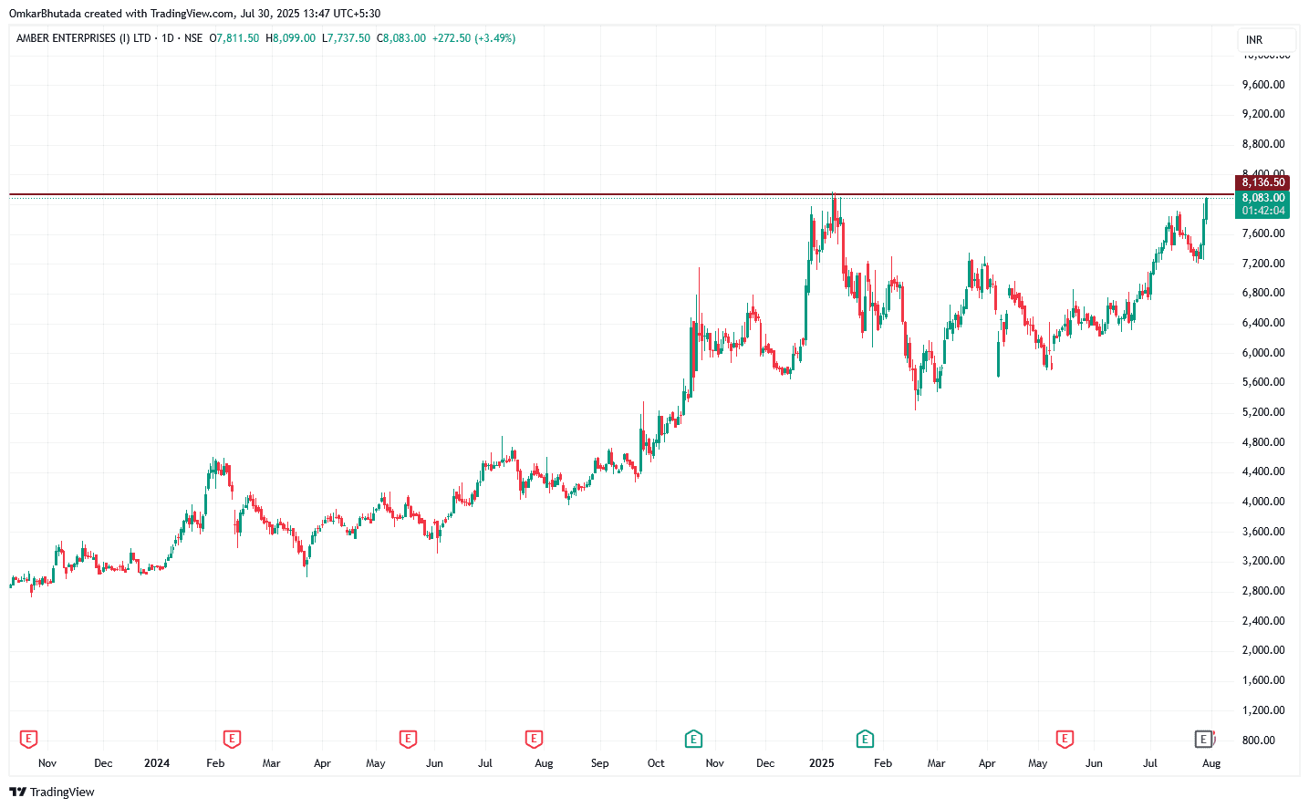Open the red earnings marker above Feb 2024
The height and width of the screenshot is (808, 1309).
pyautogui.click(x=232, y=739)
